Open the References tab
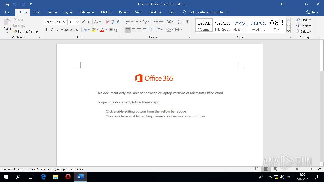 click(x=87, y=12)
